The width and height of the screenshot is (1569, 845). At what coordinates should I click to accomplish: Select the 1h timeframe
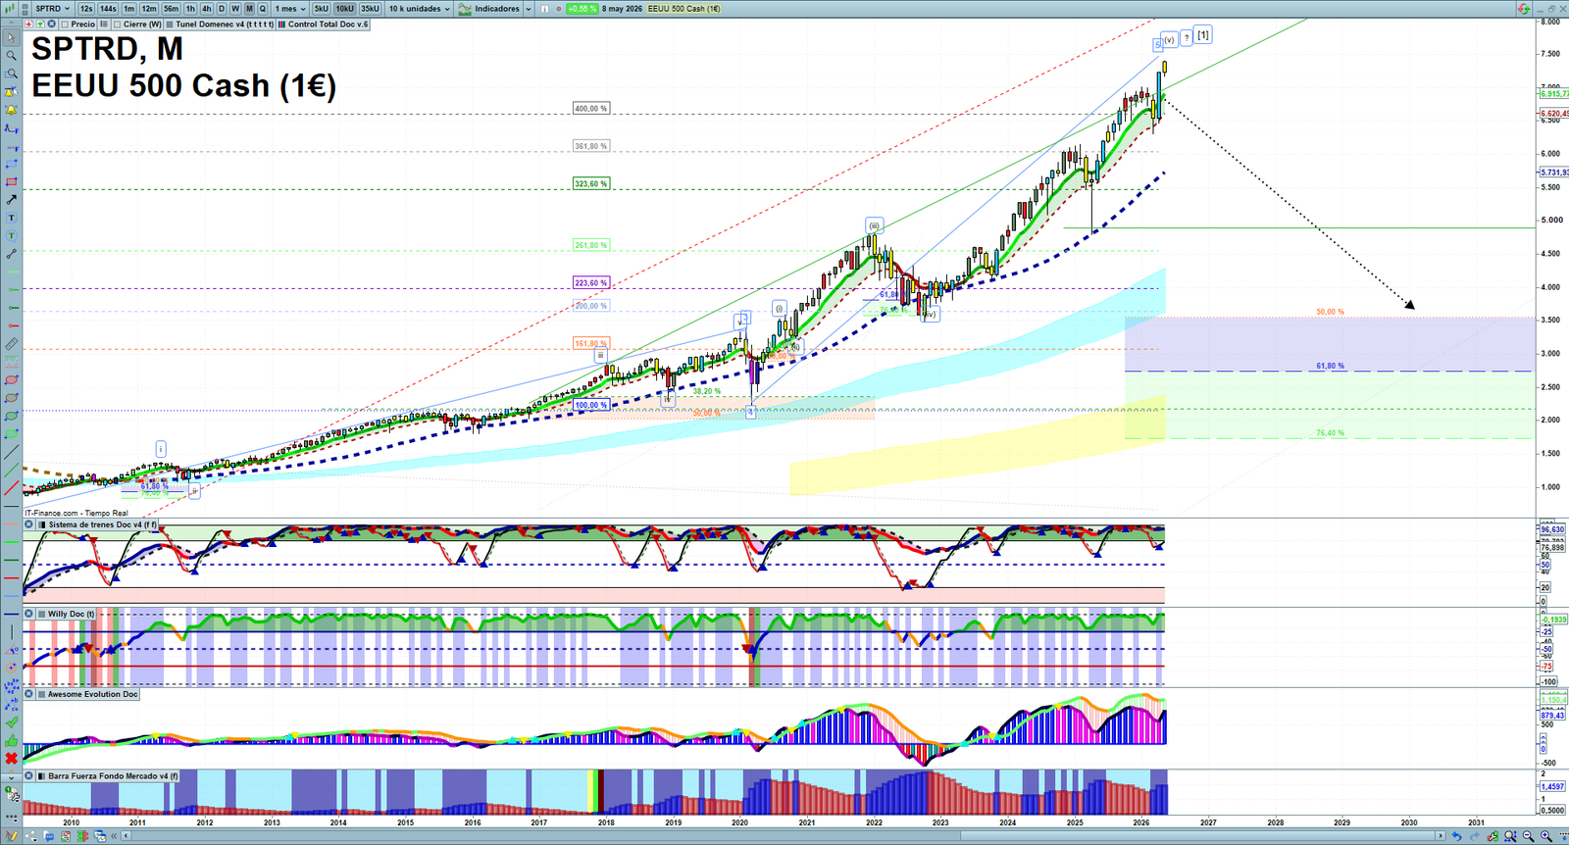(x=190, y=9)
